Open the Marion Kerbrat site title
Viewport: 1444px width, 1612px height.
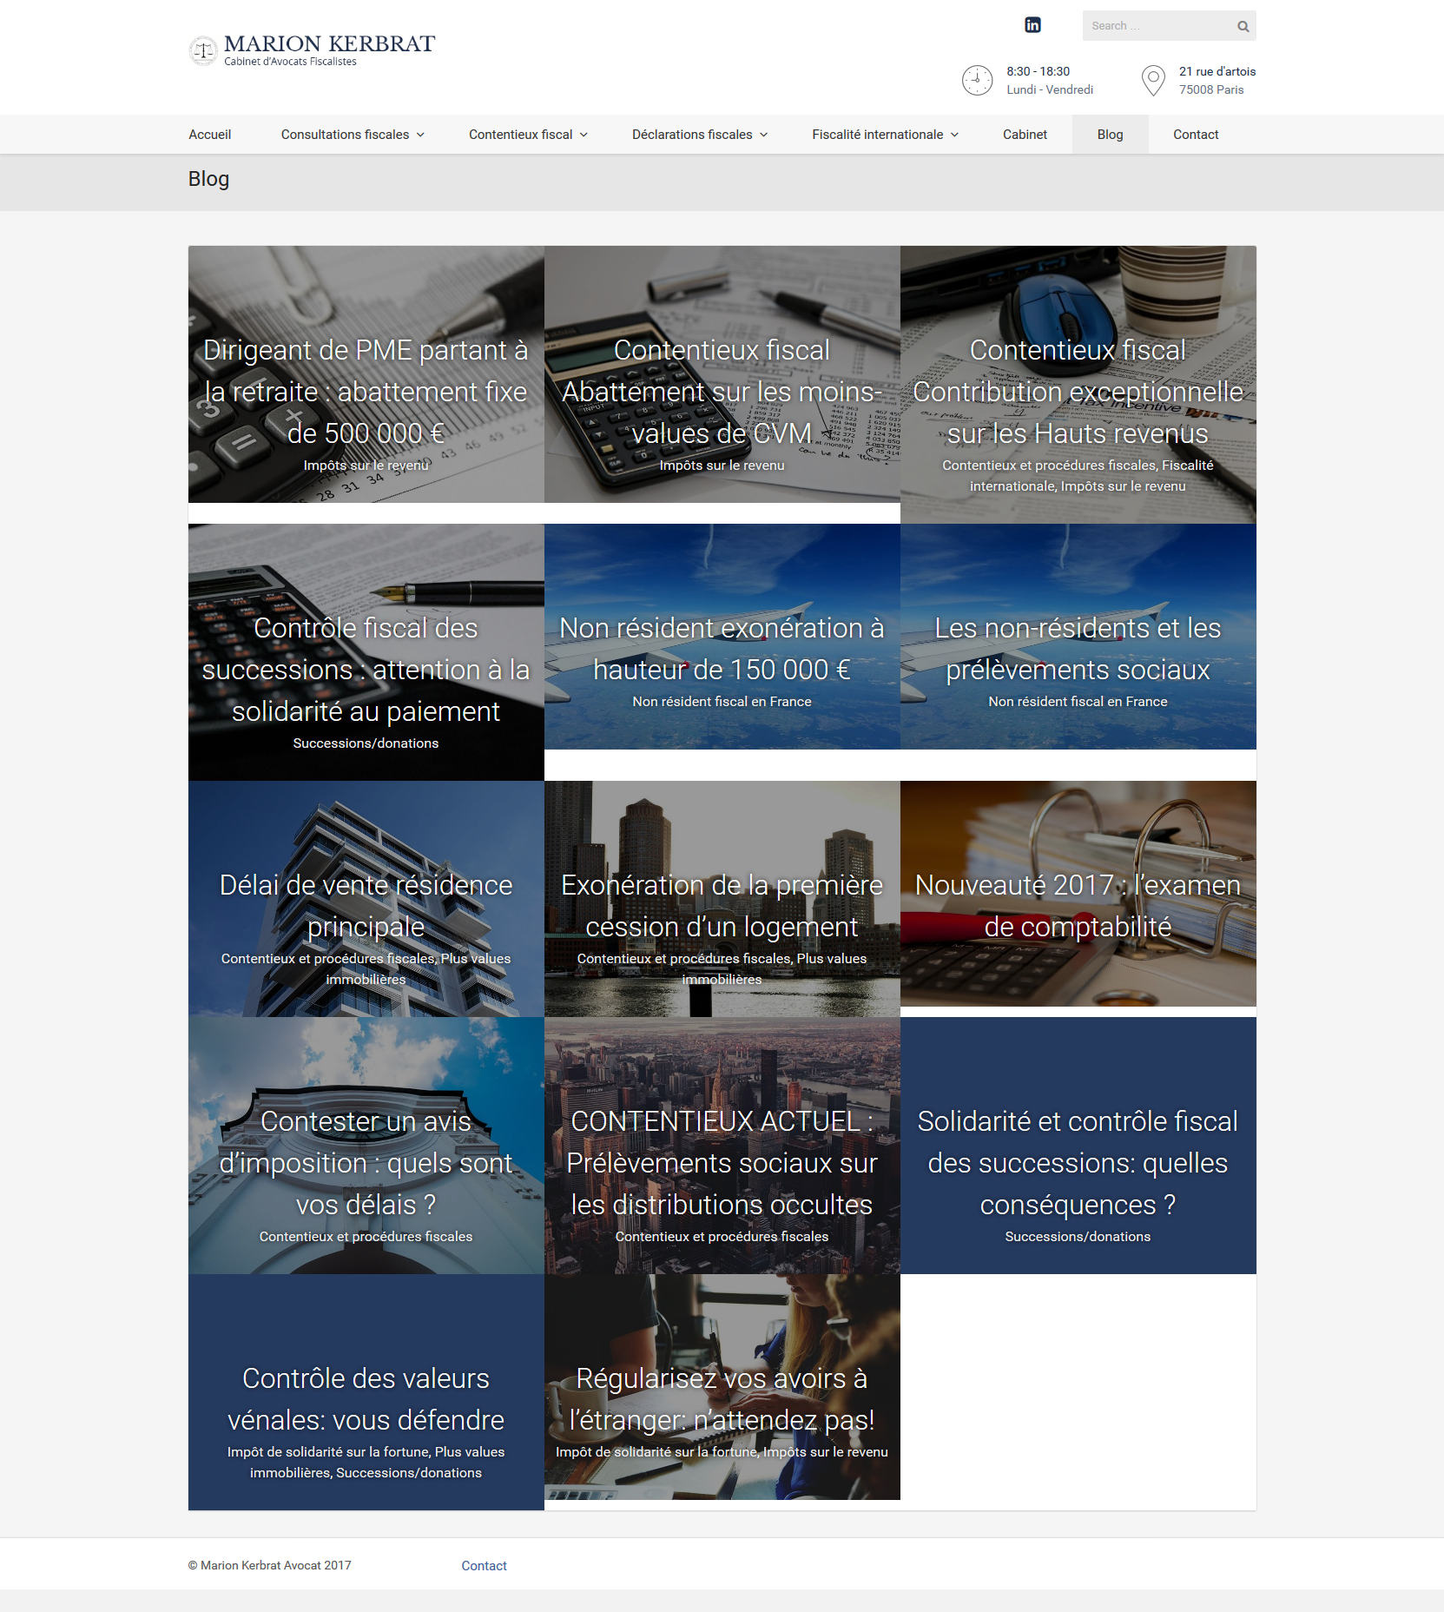tap(329, 43)
